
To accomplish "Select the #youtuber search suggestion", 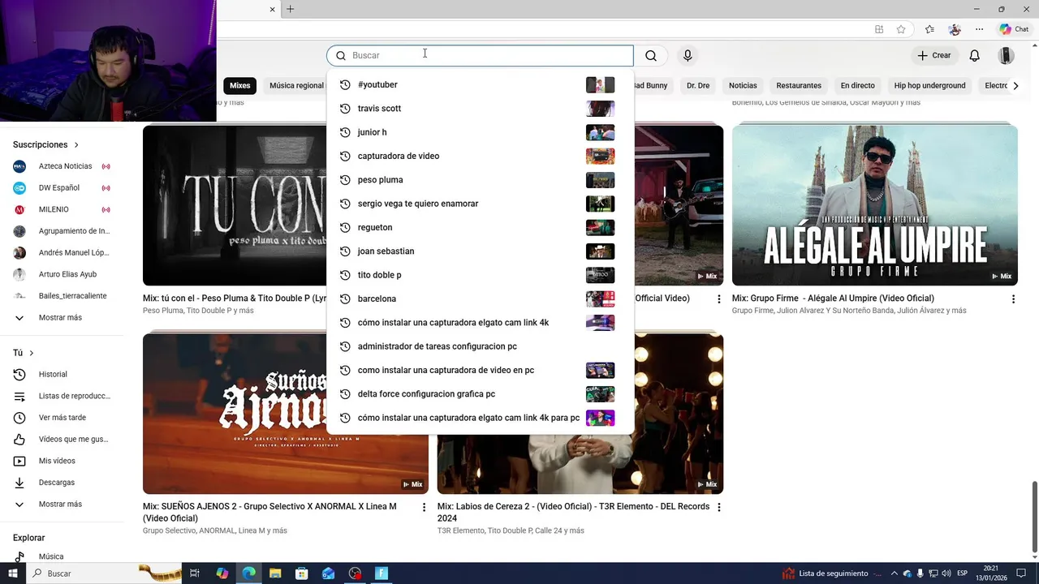I will (x=480, y=84).
